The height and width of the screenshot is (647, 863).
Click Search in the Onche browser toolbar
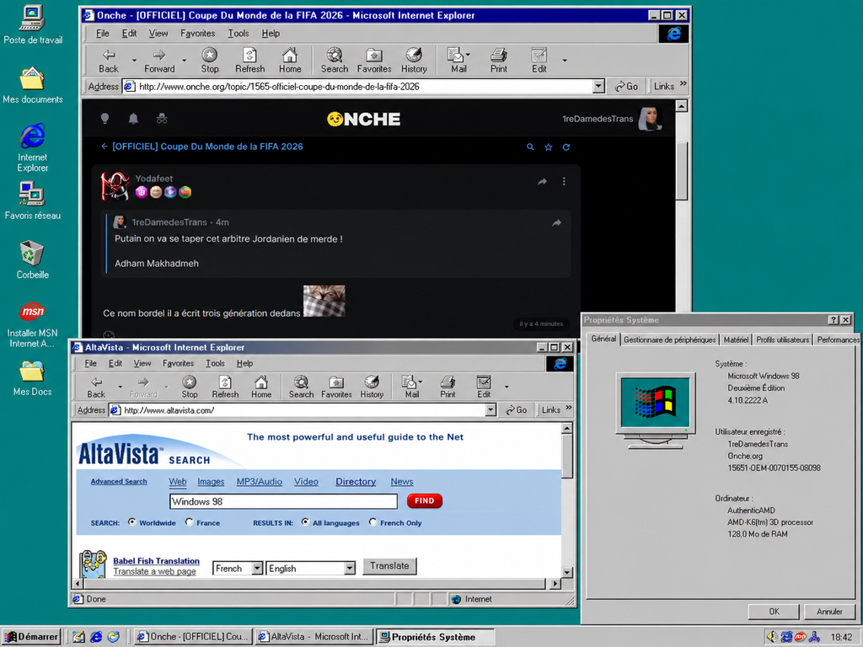[334, 61]
